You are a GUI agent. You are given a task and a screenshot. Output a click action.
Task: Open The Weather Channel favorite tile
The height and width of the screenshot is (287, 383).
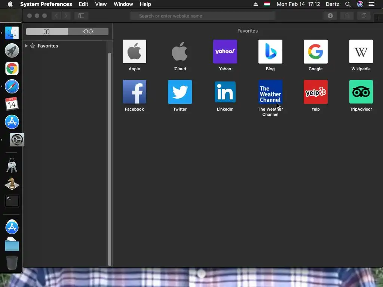coord(270,92)
